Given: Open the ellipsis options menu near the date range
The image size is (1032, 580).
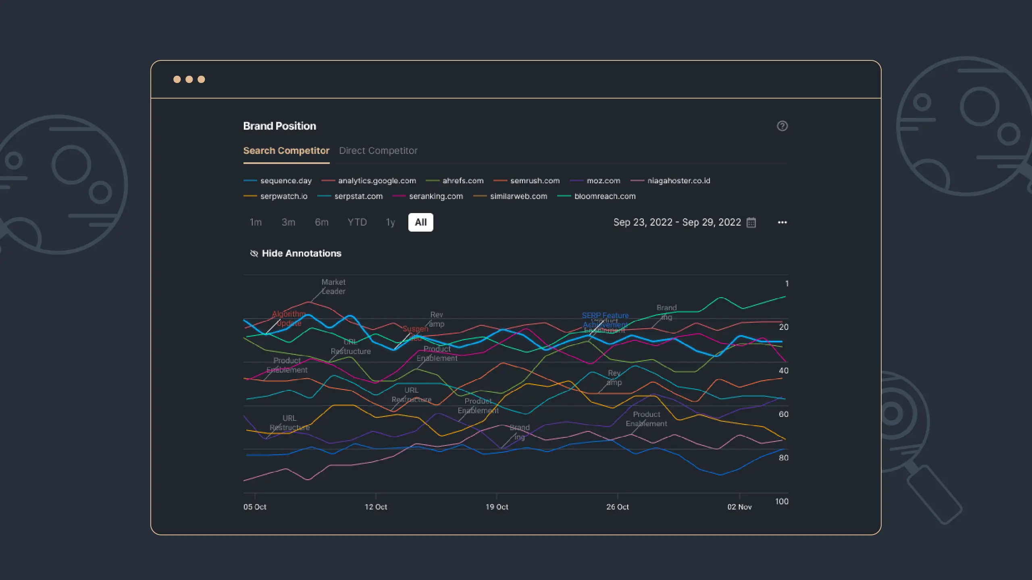Looking at the screenshot, I should 782,222.
